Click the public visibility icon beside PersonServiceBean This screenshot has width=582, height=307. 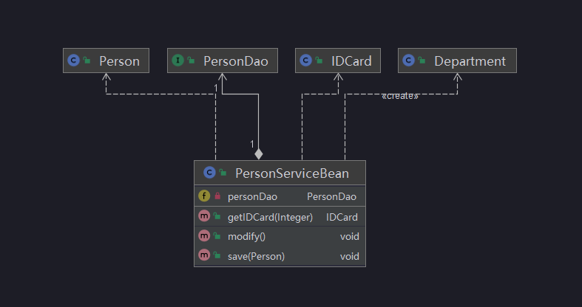coord(223,172)
